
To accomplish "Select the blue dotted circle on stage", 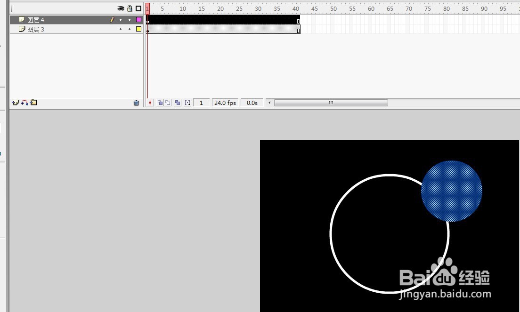I will [x=451, y=191].
